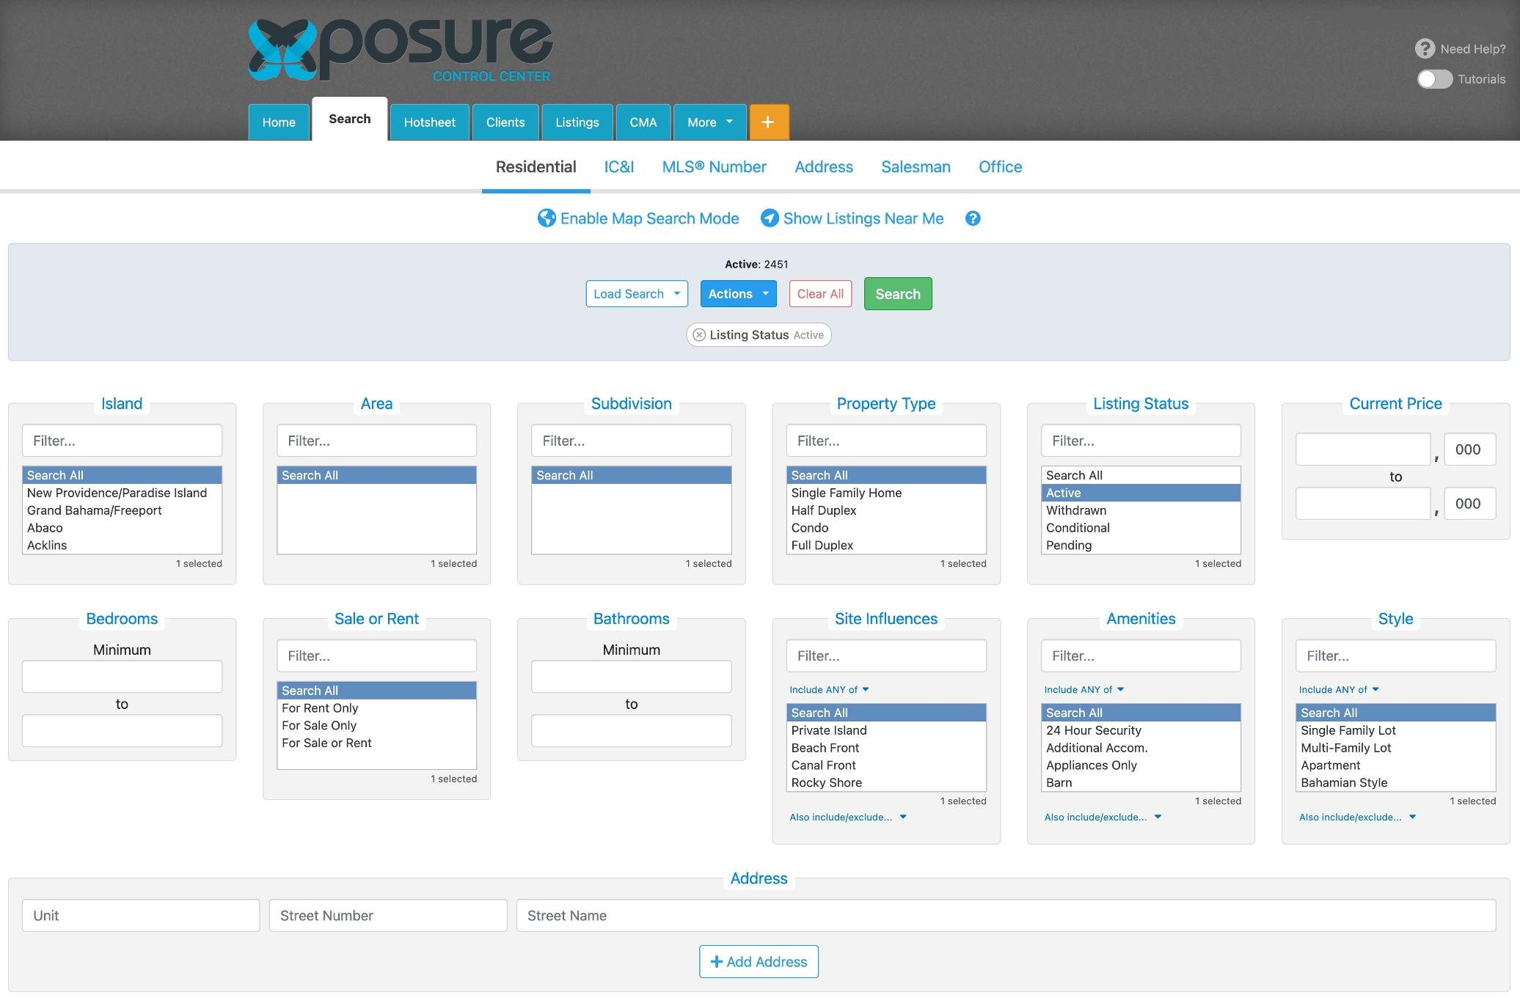Click the Xposure butterfly logo
This screenshot has height=1003, width=1520.
pos(282,50)
